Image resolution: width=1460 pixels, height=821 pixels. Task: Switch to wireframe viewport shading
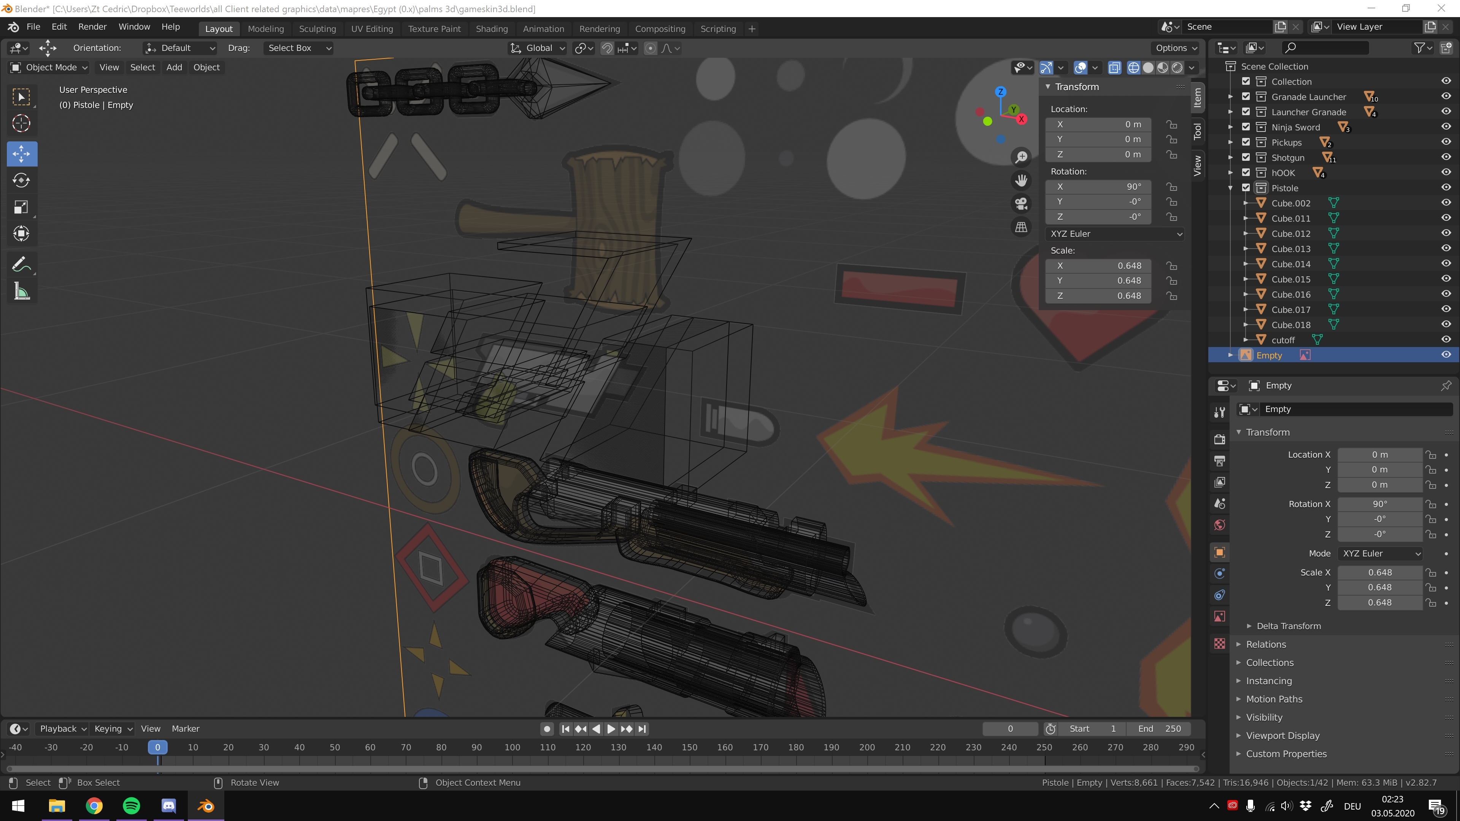pyautogui.click(x=1133, y=67)
